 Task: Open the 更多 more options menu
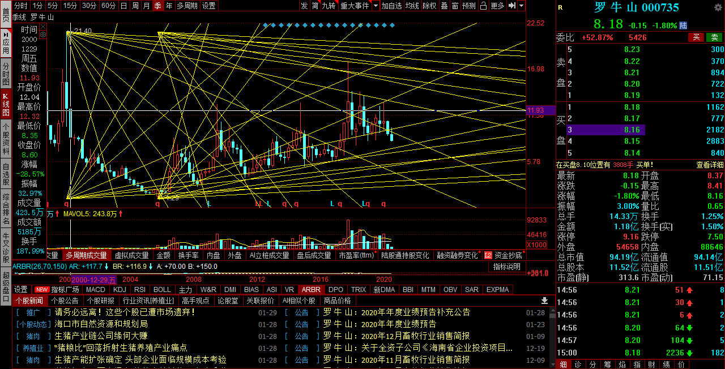497,6
